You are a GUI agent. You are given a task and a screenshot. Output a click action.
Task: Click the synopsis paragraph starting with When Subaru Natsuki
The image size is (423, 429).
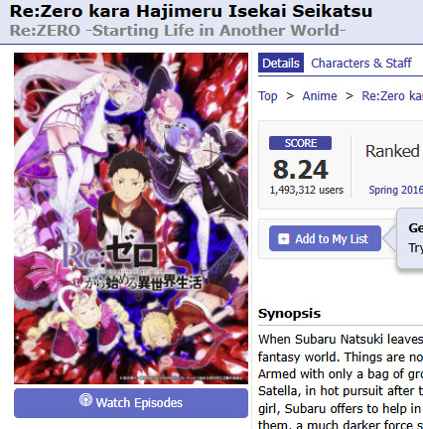coord(341,380)
